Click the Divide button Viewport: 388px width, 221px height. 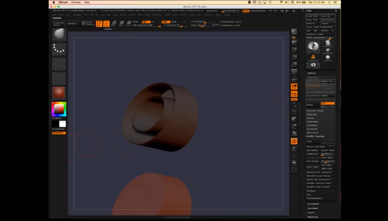(x=313, y=105)
